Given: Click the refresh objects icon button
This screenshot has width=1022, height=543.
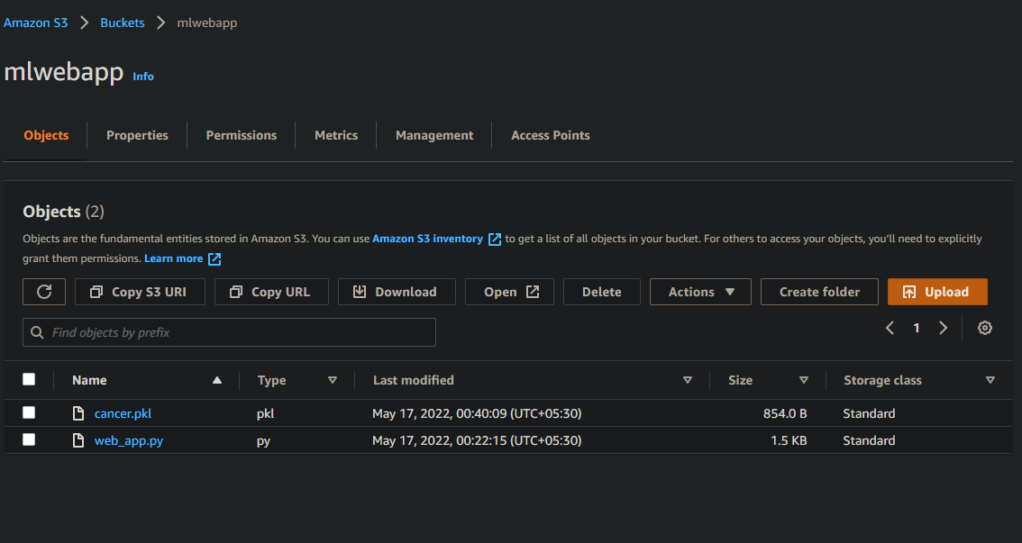Looking at the screenshot, I should tap(43, 292).
